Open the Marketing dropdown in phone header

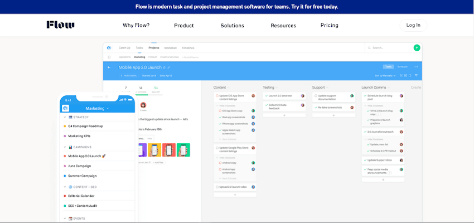98,108
